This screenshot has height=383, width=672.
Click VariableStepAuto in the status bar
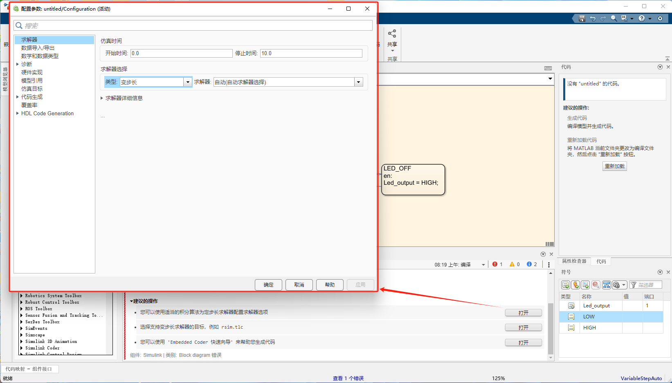(641, 379)
